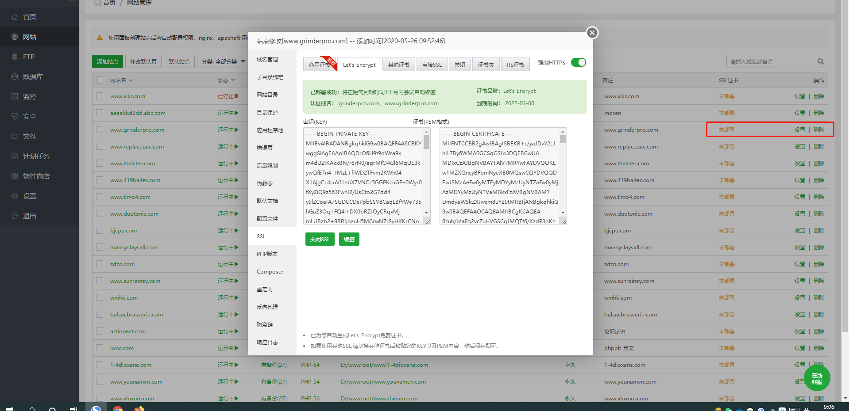Click the certificate textarea scroll-down arrow
Screen dimensions: 849x411
click(x=563, y=213)
